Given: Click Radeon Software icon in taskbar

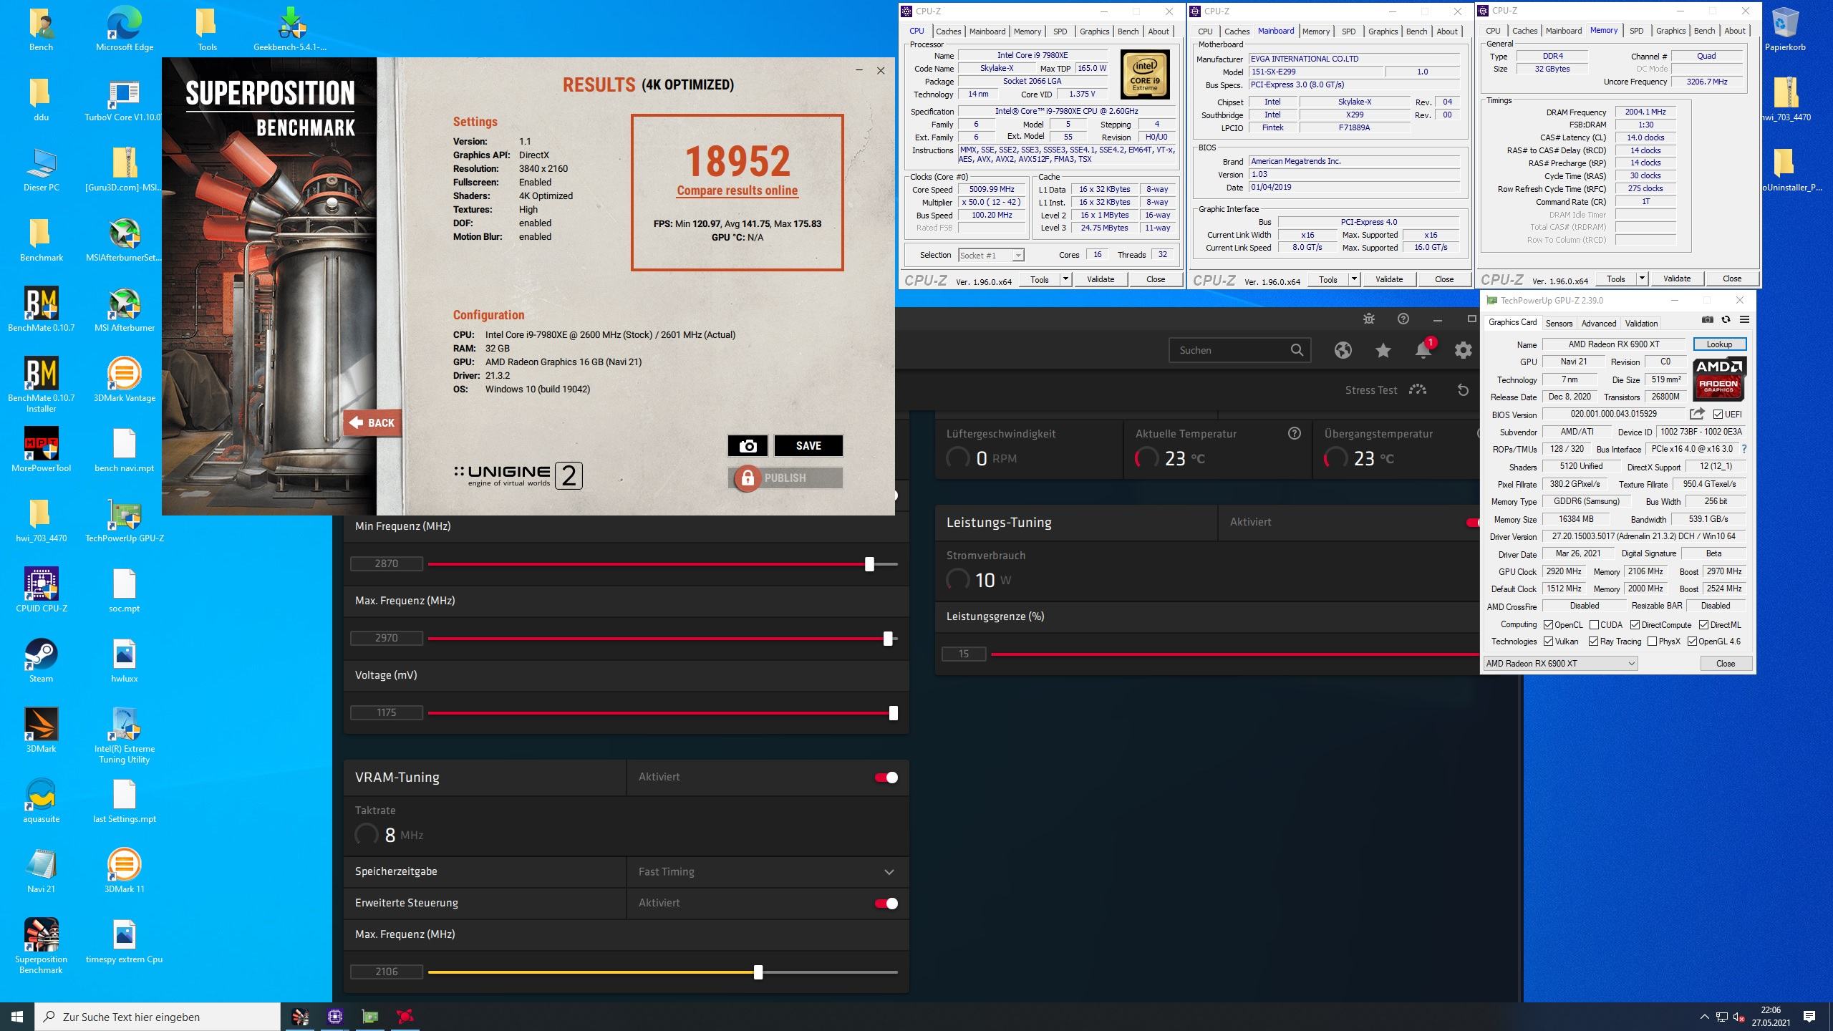Looking at the screenshot, I should click(405, 1016).
